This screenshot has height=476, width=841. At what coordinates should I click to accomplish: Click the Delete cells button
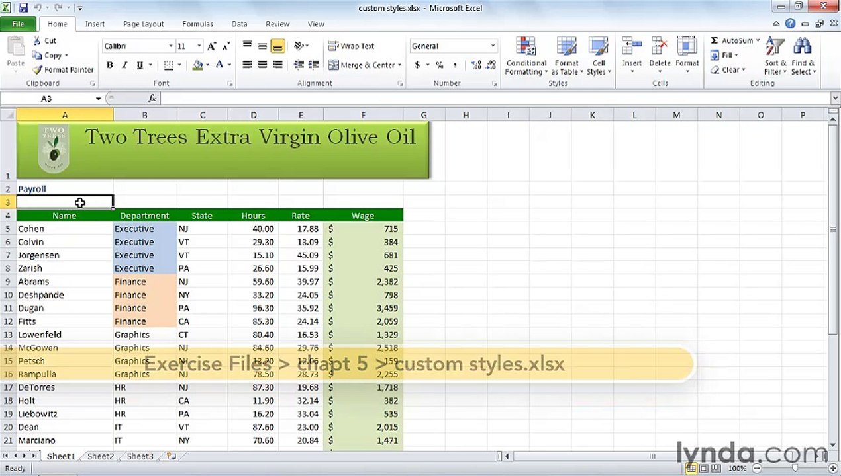(x=660, y=56)
